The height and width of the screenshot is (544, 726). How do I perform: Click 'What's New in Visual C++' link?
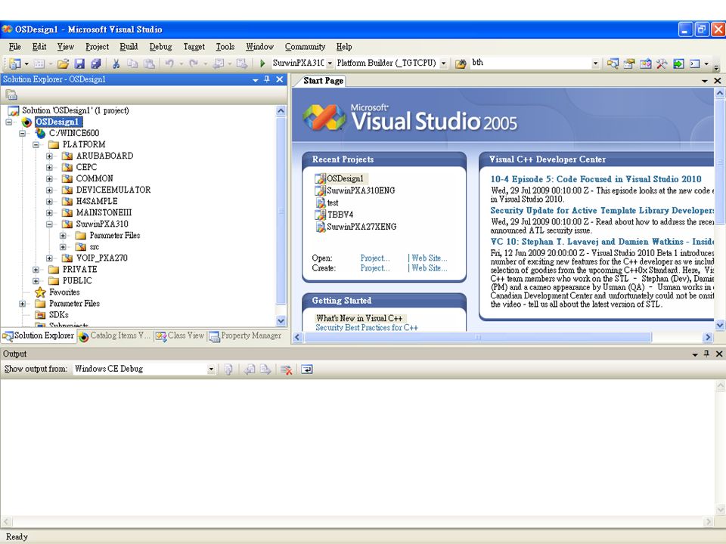pos(359,318)
